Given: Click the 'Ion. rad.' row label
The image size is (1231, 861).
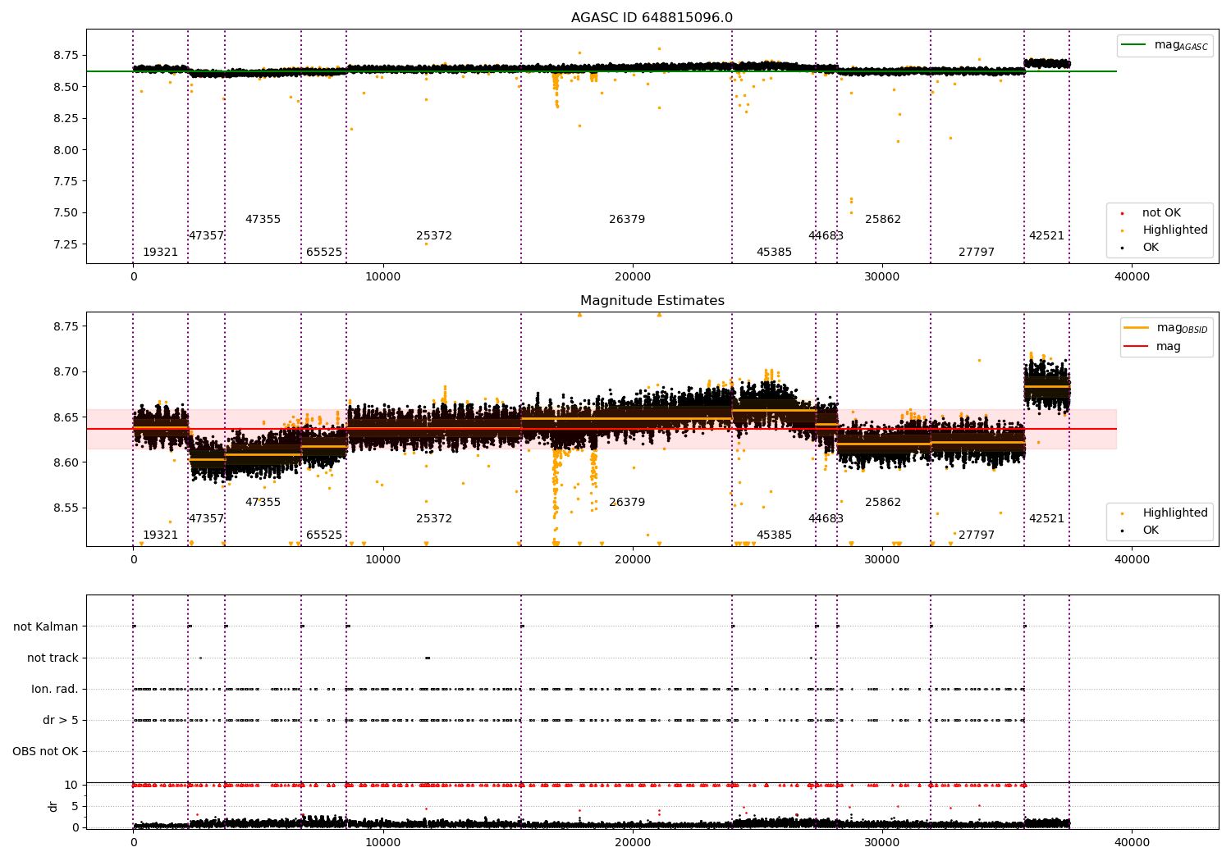Looking at the screenshot, I should click(x=55, y=689).
